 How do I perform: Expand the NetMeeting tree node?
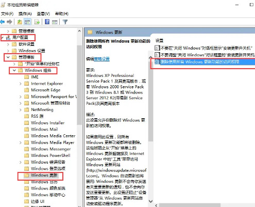[21, 110]
